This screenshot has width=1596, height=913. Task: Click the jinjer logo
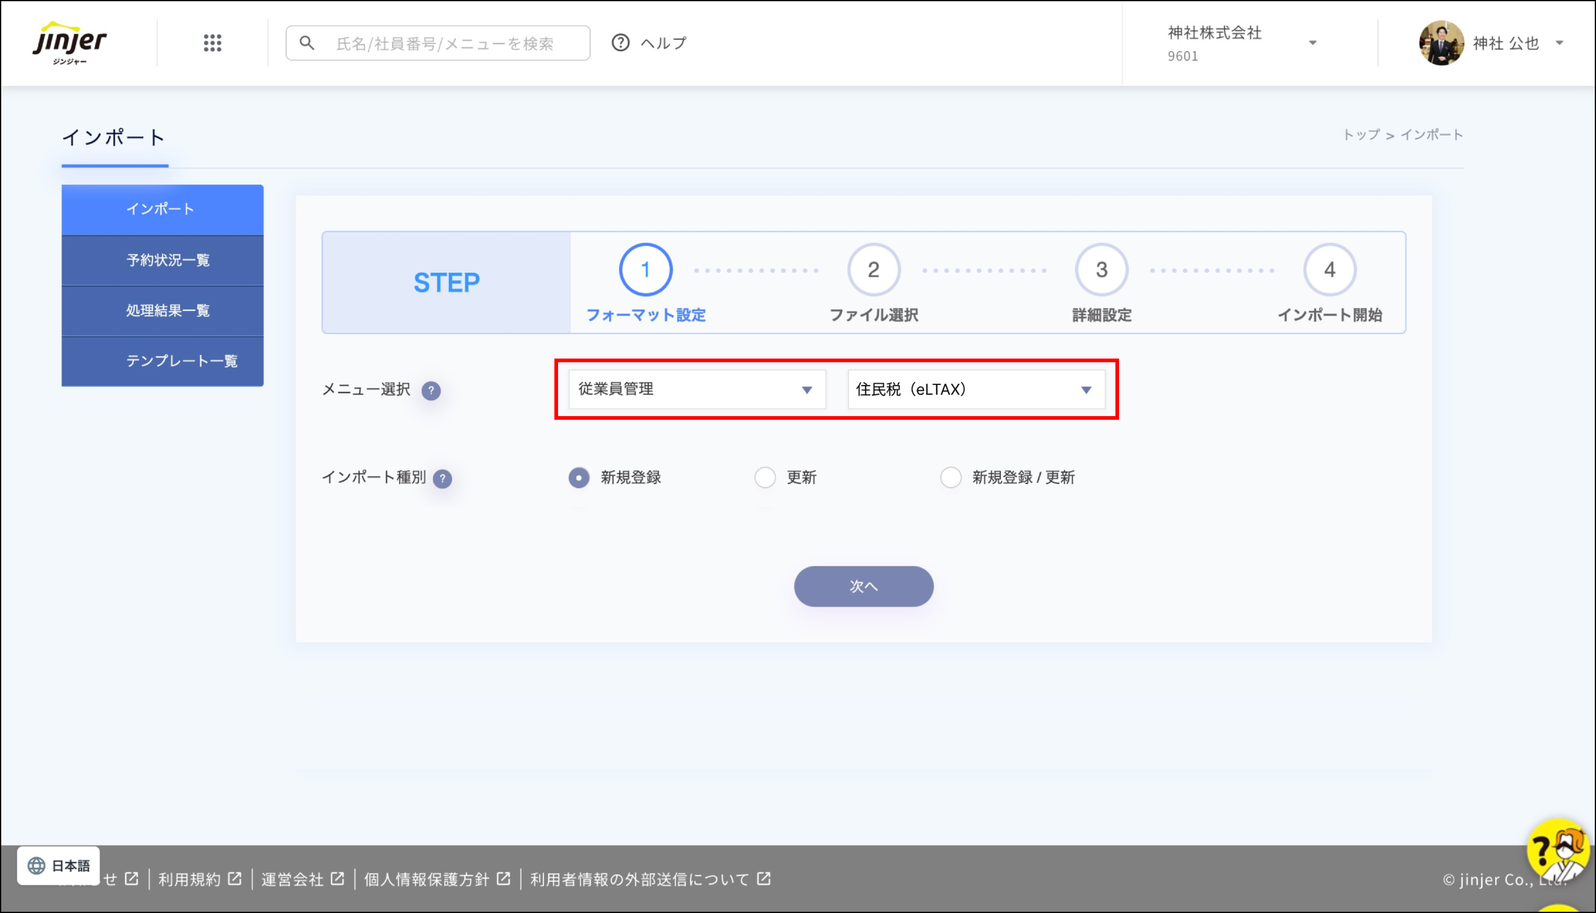point(69,43)
